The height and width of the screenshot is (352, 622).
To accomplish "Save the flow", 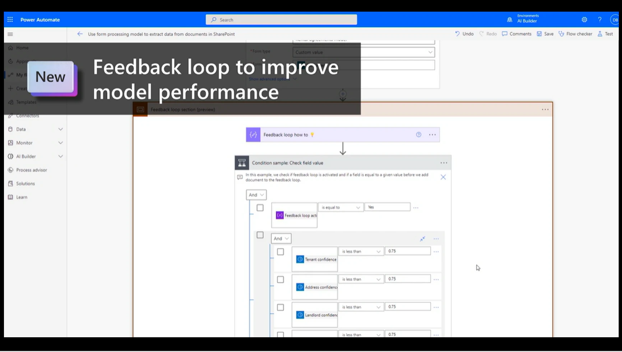I will pos(545,34).
